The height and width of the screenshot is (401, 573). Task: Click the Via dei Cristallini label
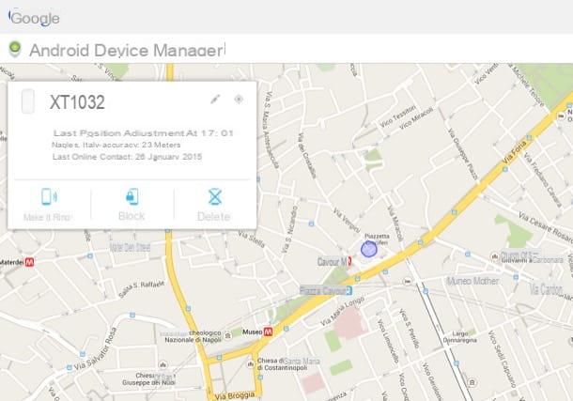pos(306,155)
